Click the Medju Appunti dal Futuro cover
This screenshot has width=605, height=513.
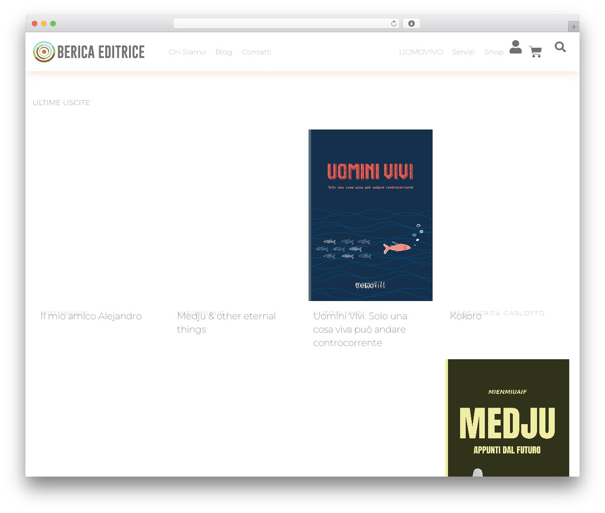pos(507,418)
